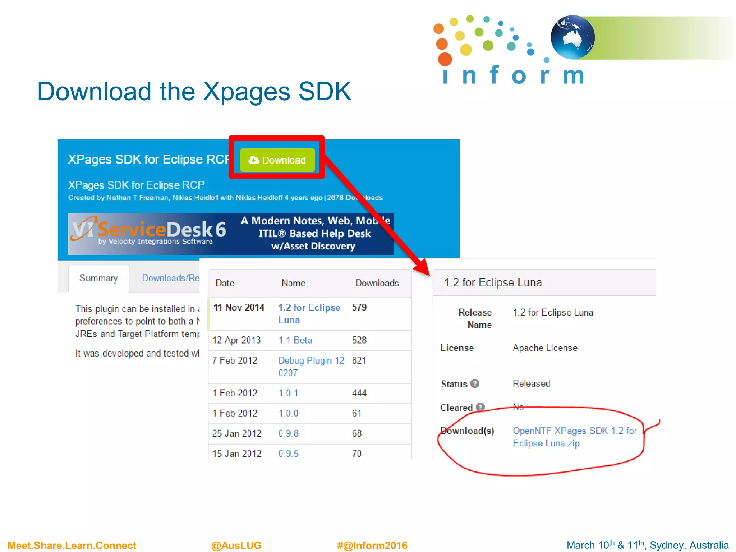Open Nathan T Freeman's profile link
736x552 pixels.
[137, 198]
